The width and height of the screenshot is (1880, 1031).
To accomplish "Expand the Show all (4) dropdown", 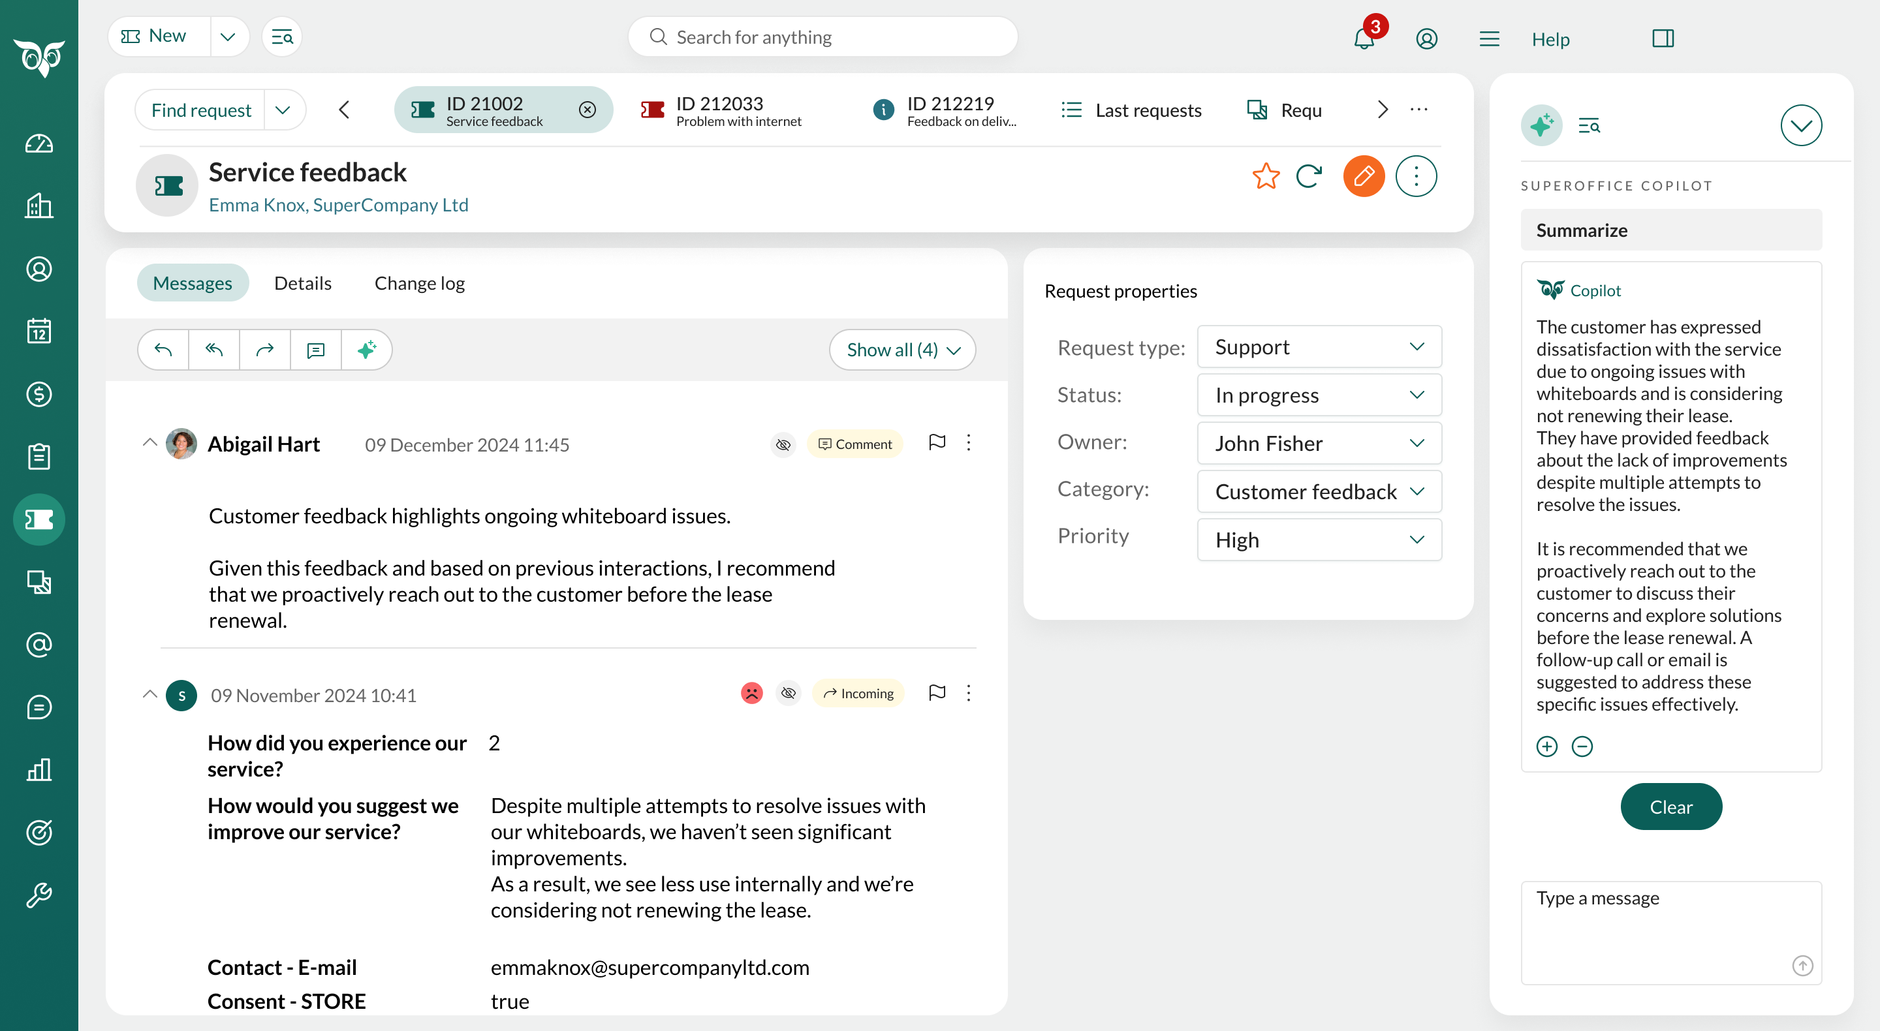I will [902, 350].
